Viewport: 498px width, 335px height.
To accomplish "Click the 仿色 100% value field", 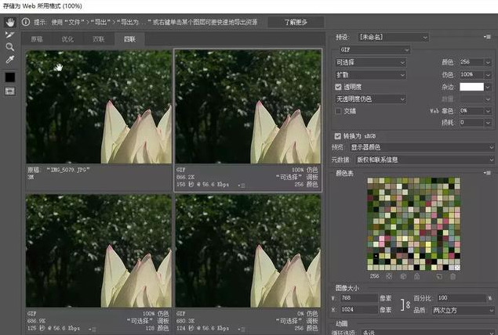I will pyautogui.click(x=471, y=74).
